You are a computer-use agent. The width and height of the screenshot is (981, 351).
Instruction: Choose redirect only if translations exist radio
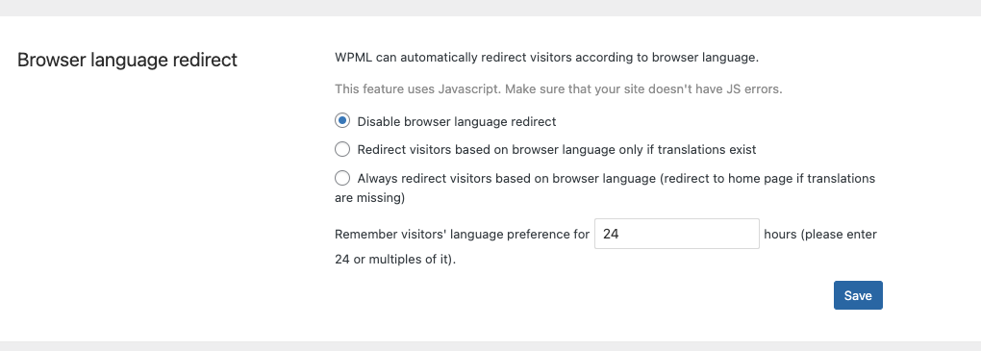(342, 149)
